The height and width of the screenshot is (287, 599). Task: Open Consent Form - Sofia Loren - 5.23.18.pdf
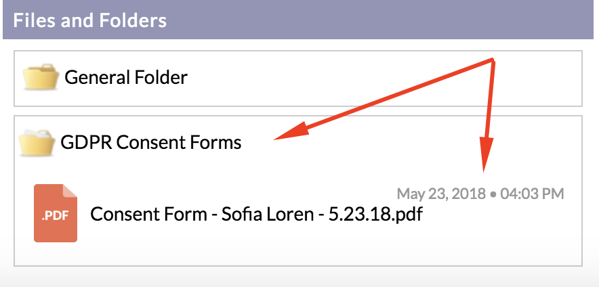pyautogui.click(x=256, y=214)
